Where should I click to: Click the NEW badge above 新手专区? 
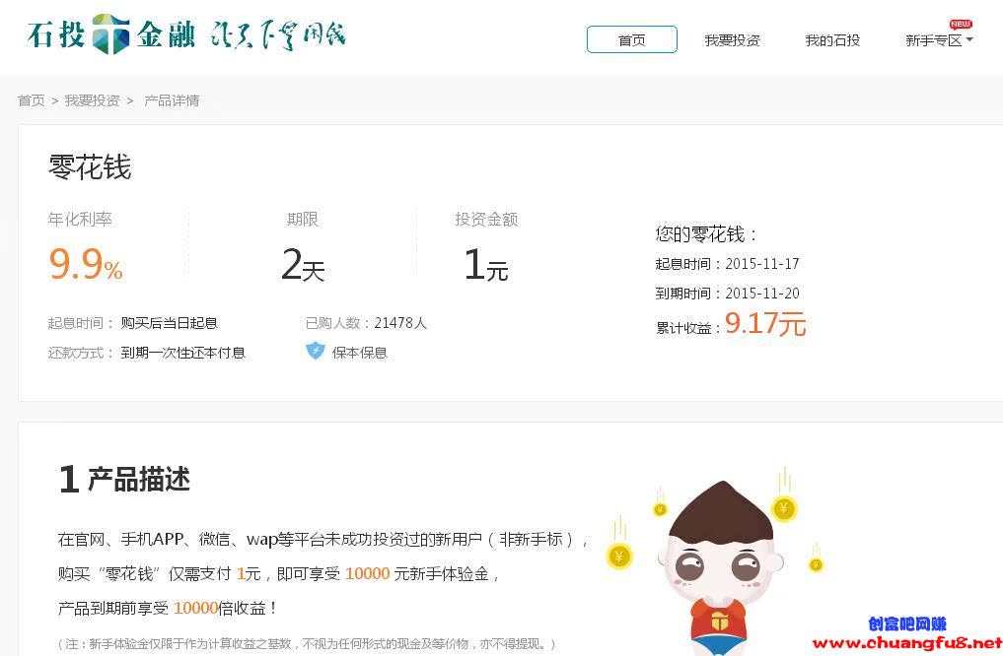[x=961, y=25]
